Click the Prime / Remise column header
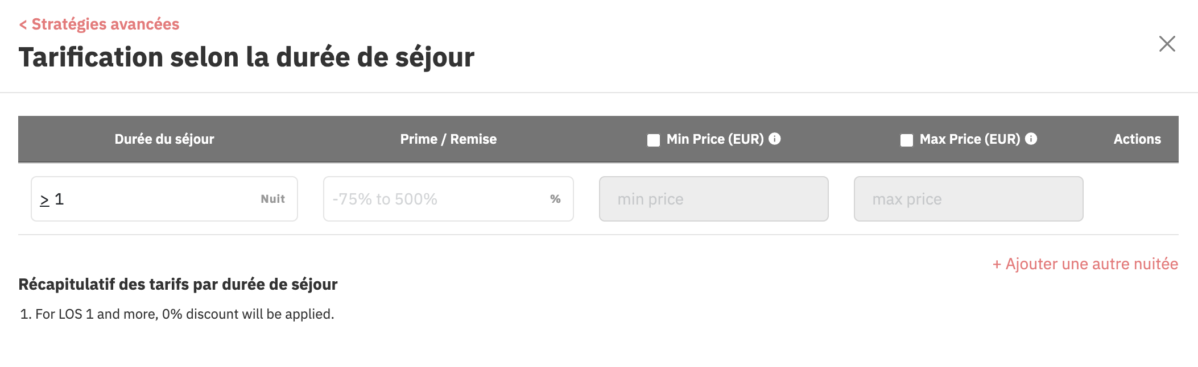The image size is (1198, 367). tap(448, 139)
